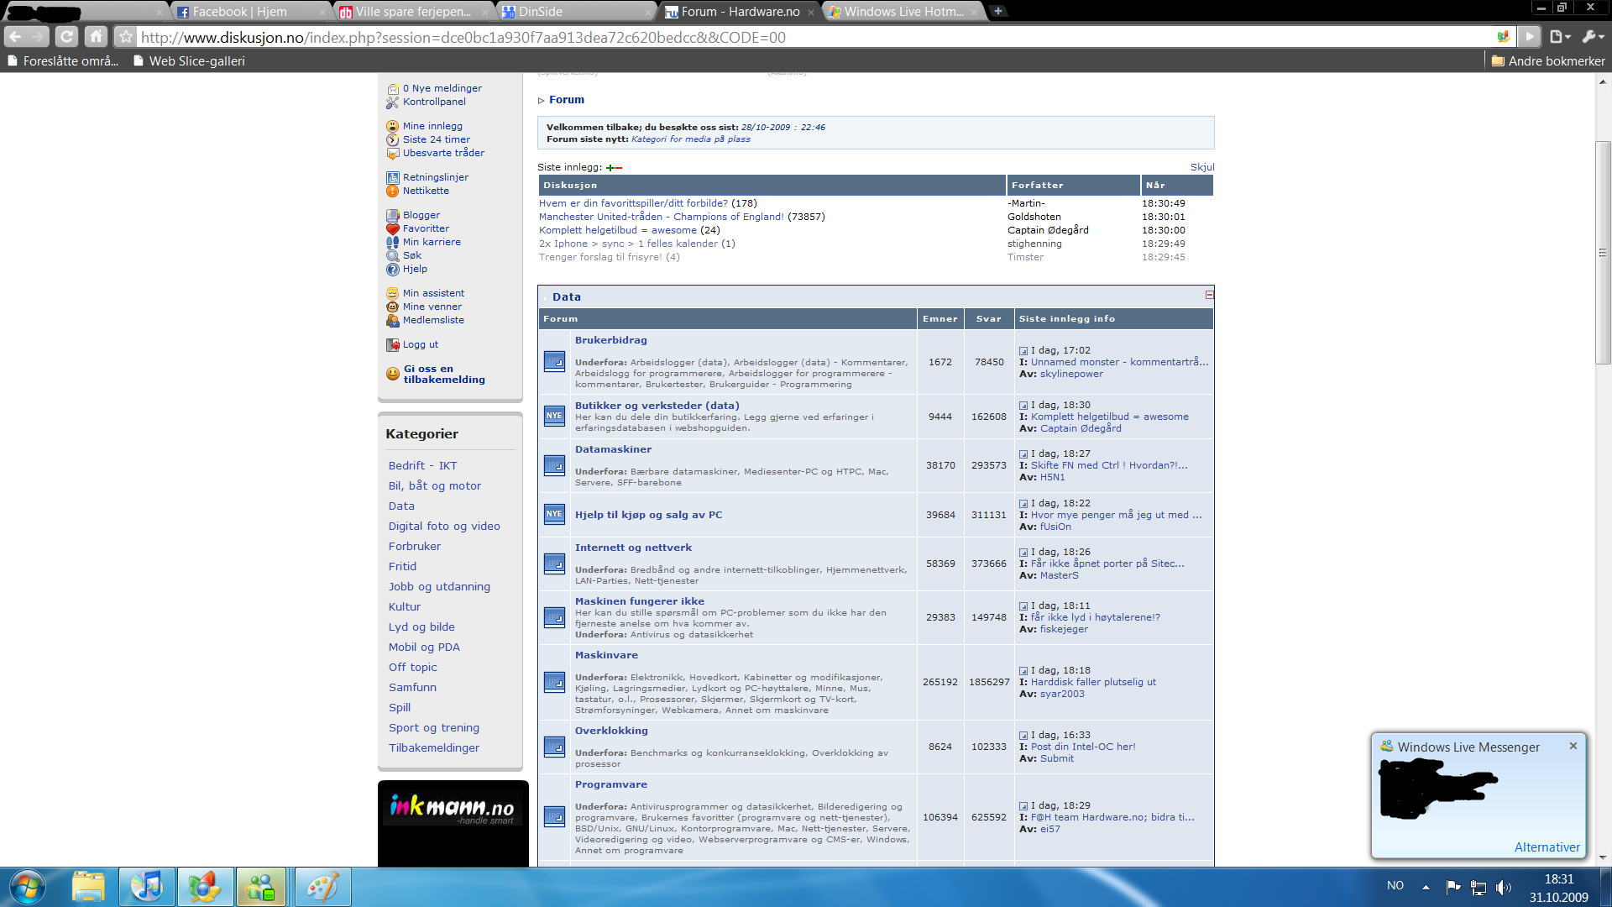Click the Siste 24 timer clock icon
Screen dimensions: 1612x907
392,140
